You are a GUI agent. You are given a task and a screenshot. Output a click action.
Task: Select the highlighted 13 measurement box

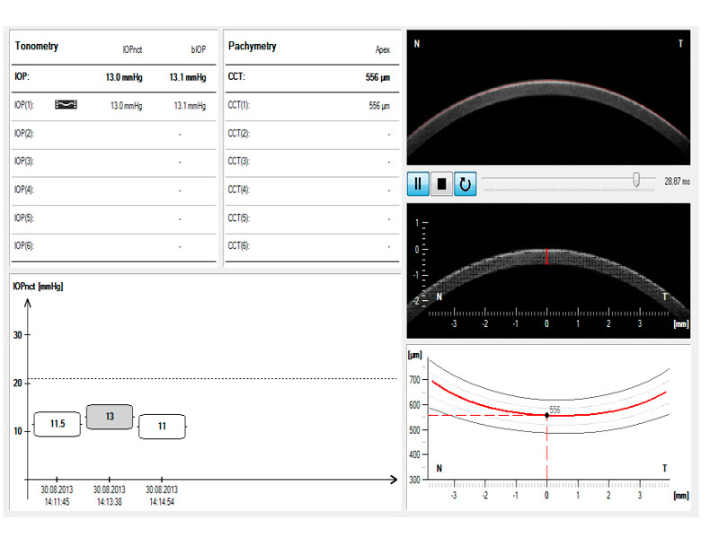110,417
